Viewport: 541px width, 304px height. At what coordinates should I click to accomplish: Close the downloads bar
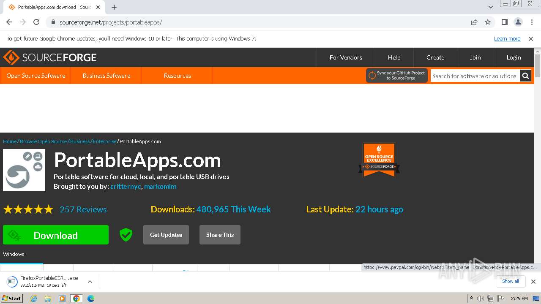(533, 282)
